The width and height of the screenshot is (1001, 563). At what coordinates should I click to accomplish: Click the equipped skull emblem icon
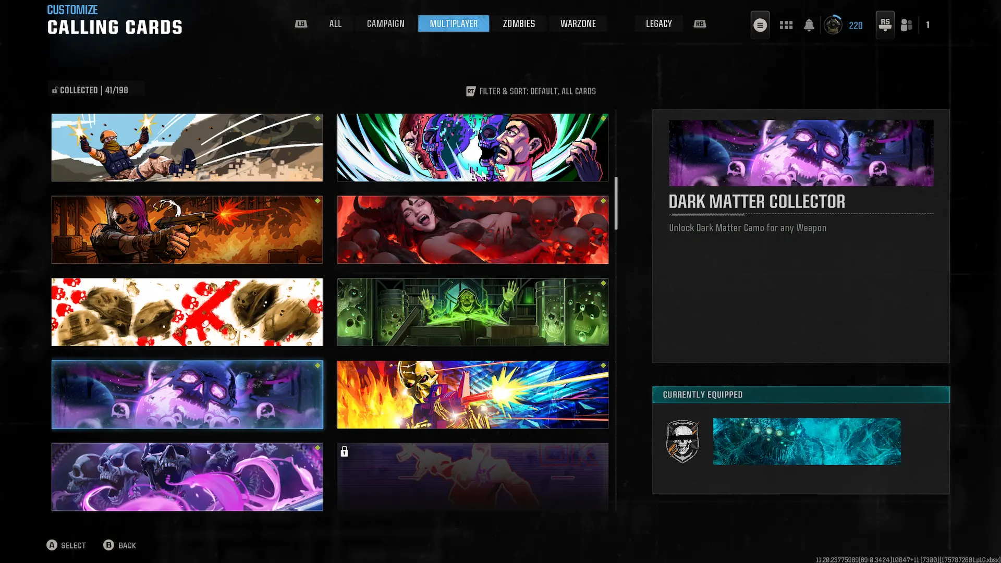point(682,442)
